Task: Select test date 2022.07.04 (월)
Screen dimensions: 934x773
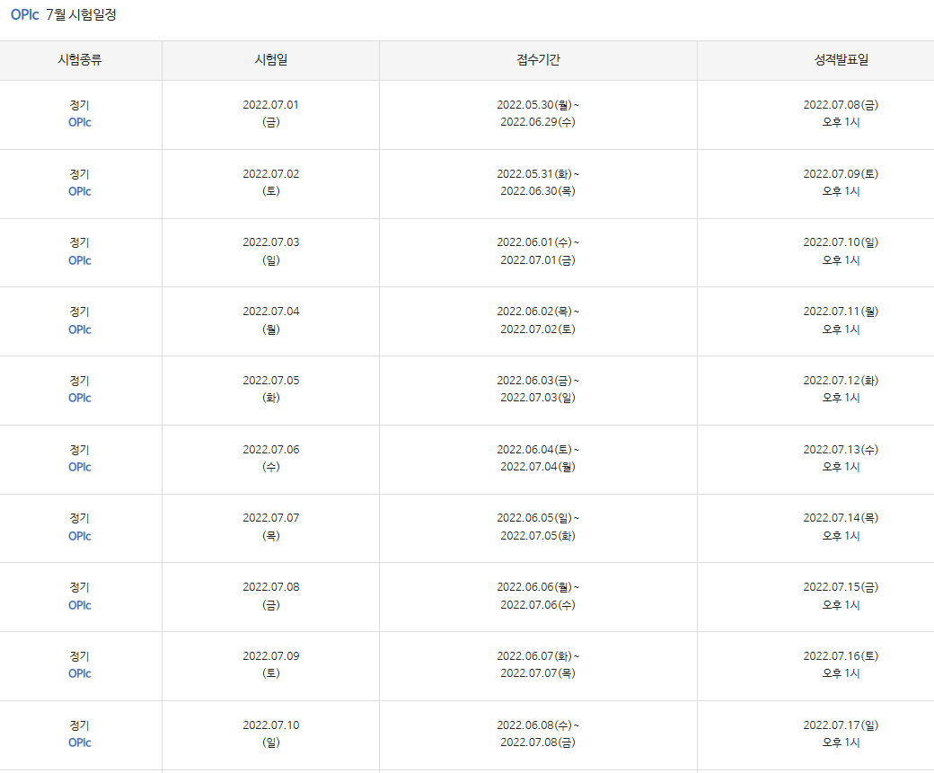Action: [x=271, y=321]
